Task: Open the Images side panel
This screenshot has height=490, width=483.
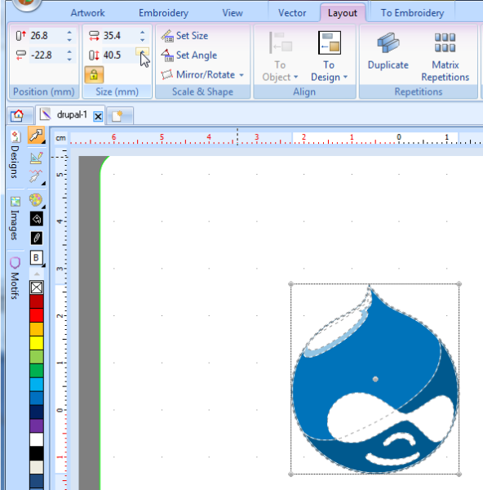Action: pos(15,218)
